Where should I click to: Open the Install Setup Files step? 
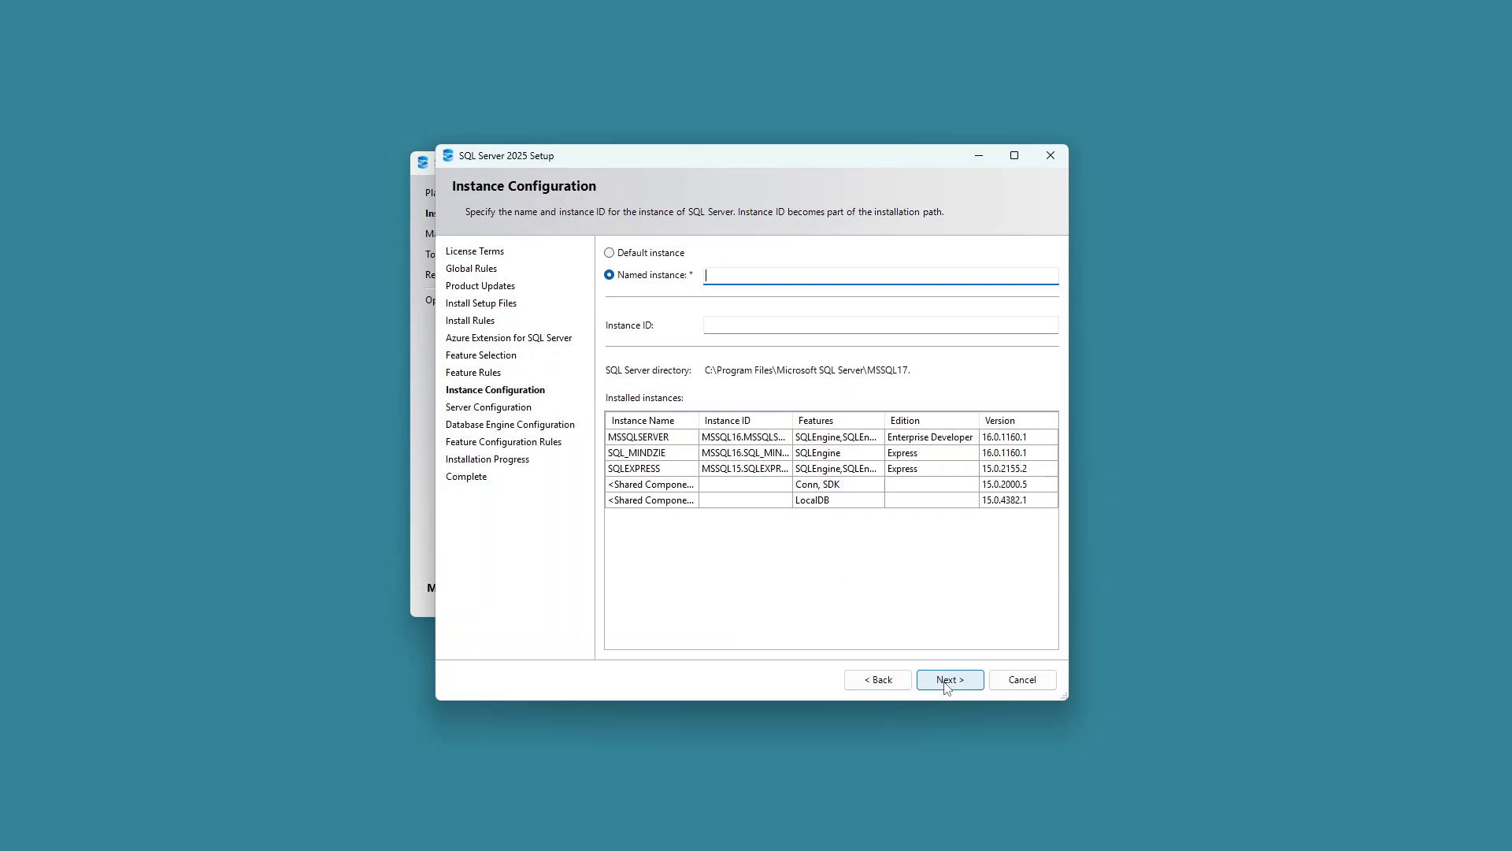(481, 303)
